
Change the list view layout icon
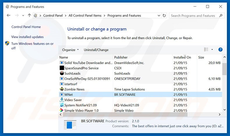tap(206, 50)
